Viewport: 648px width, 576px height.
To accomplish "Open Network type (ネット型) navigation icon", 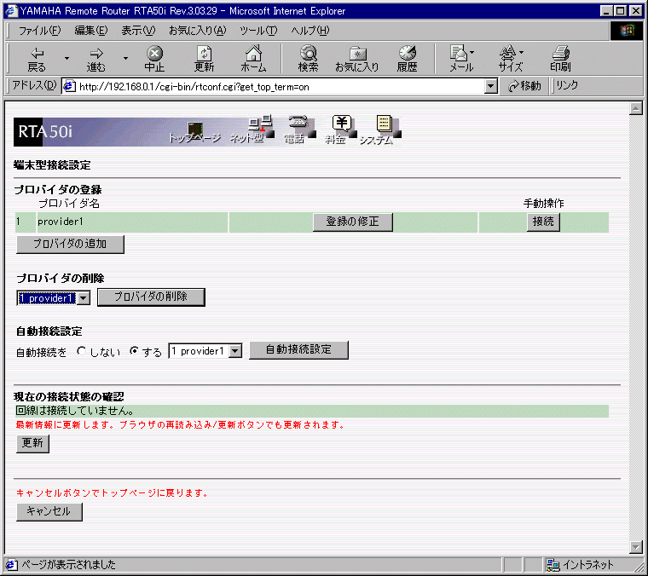I will (x=253, y=130).
